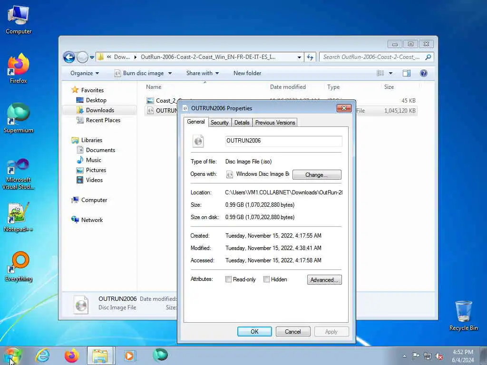Open the Organize dropdown menu
The height and width of the screenshot is (365, 487).
point(85,73)
